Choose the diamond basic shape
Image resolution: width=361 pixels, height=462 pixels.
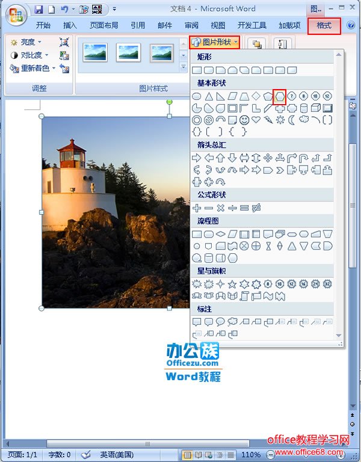pos(256,96)
